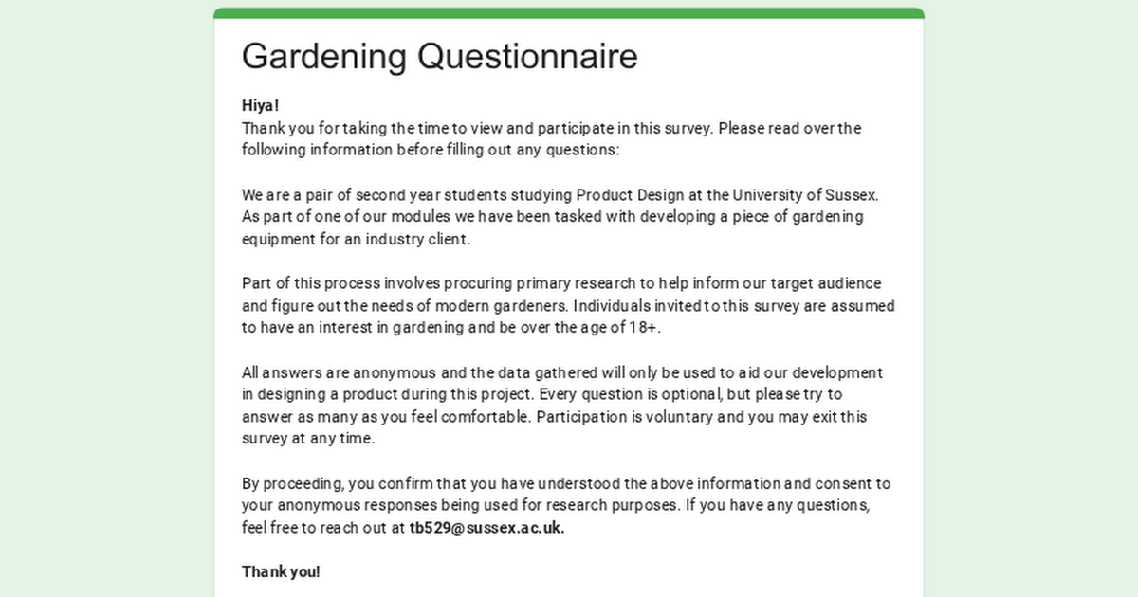The image size is (1138, 597).
Task: Click the "equipment for an industry client" line
Action: (356, 239)
